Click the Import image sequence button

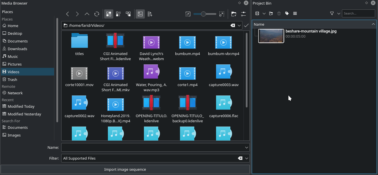click(x=125, y=169)
